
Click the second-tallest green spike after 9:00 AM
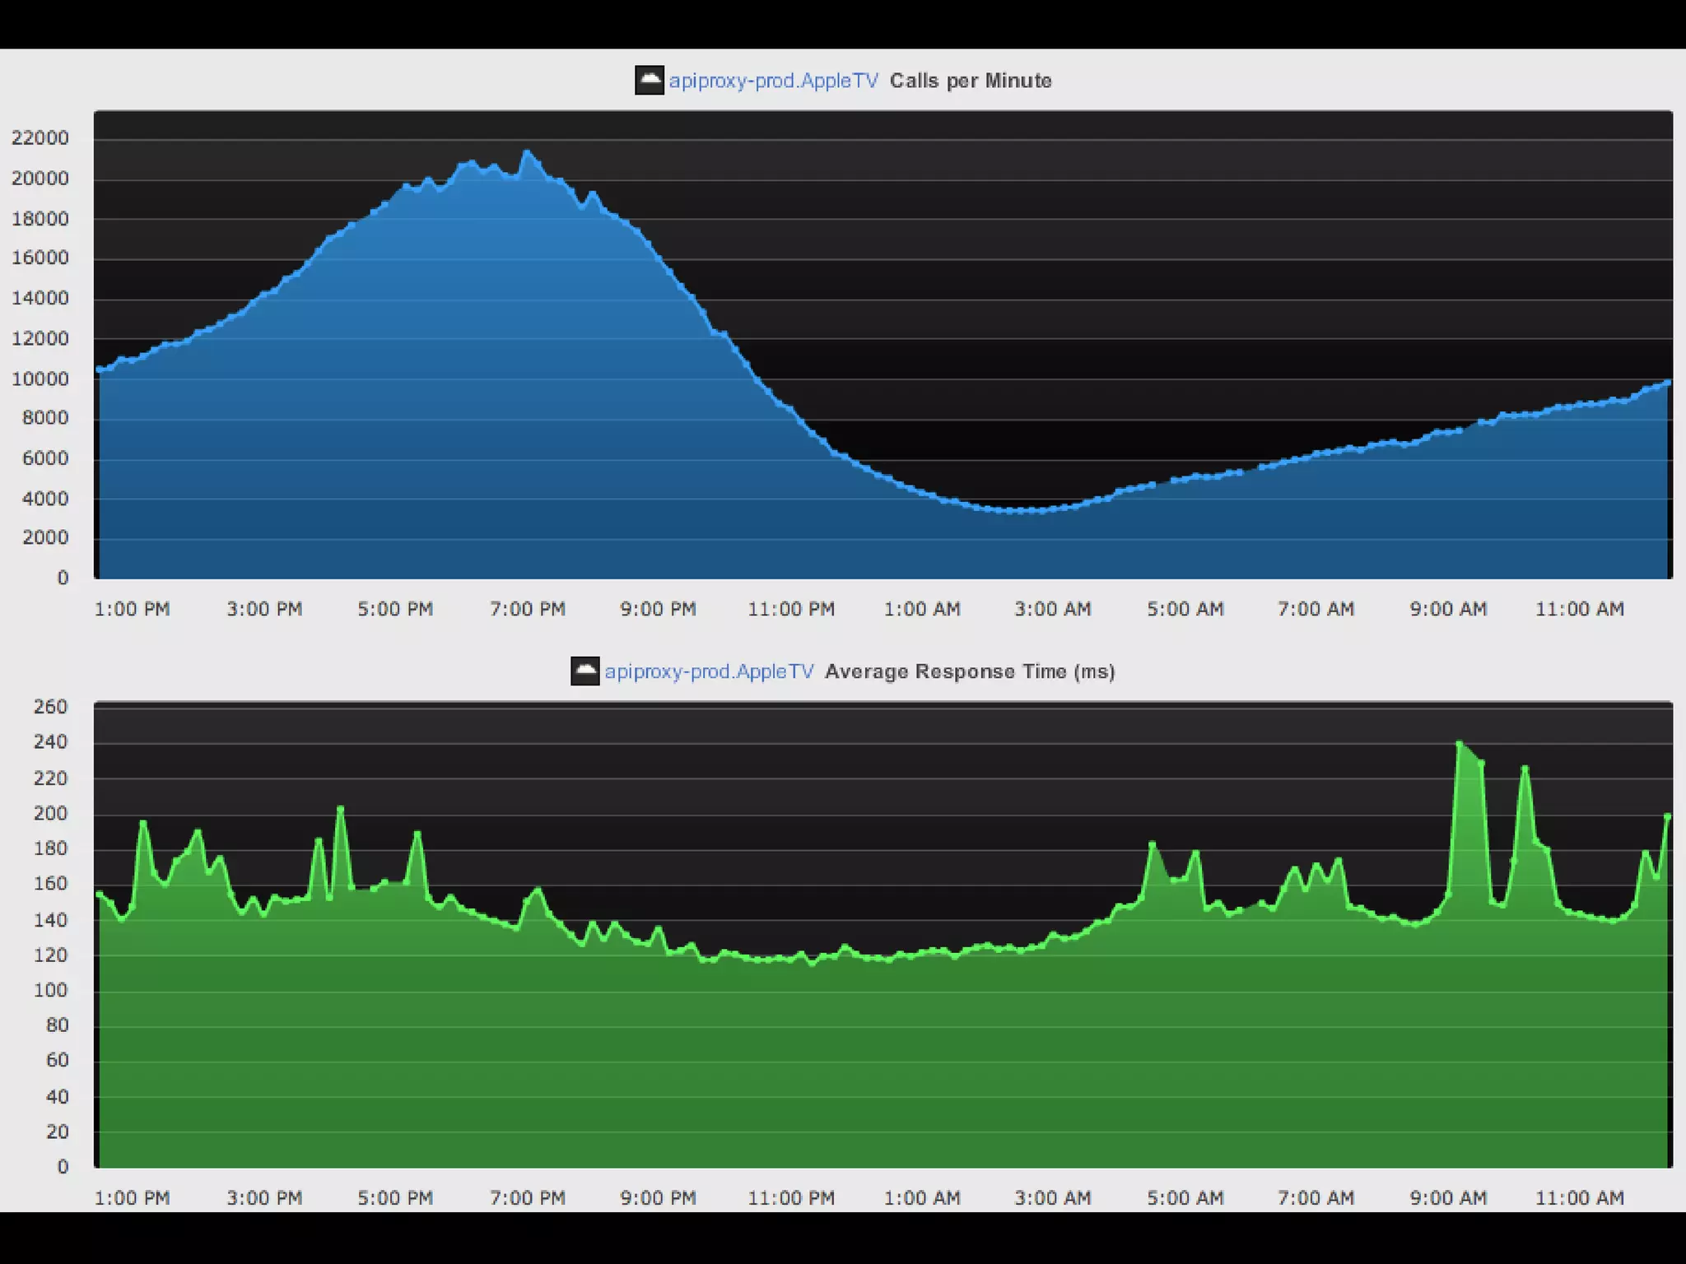1525,769
